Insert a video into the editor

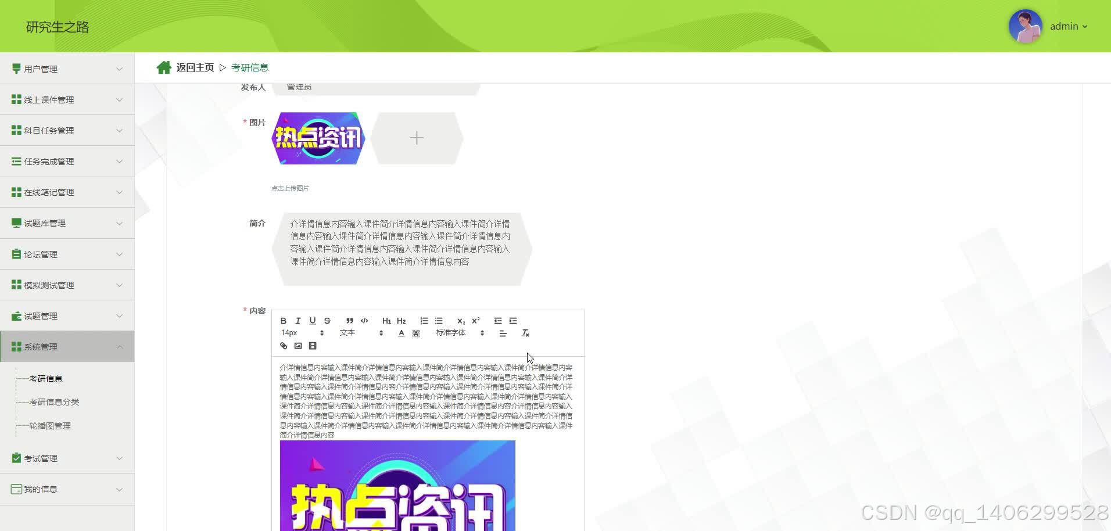coord(313,346)
